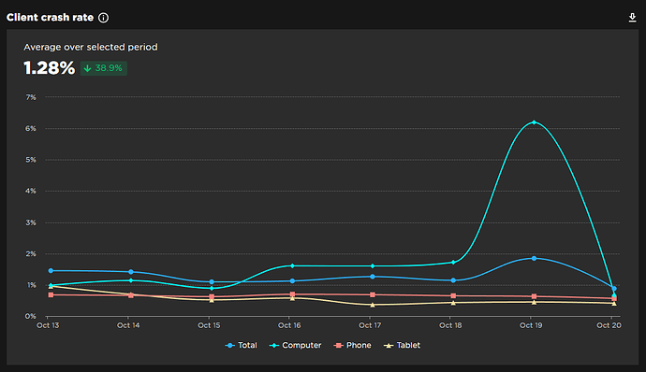Click the Client crash rate title

pos(50,17)
